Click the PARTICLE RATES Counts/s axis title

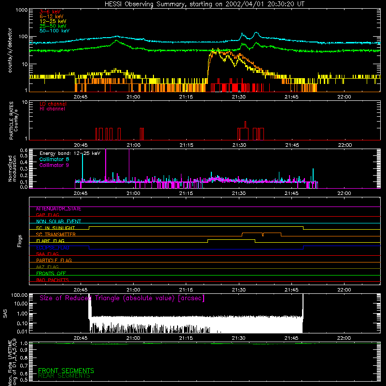coord(14,121)
